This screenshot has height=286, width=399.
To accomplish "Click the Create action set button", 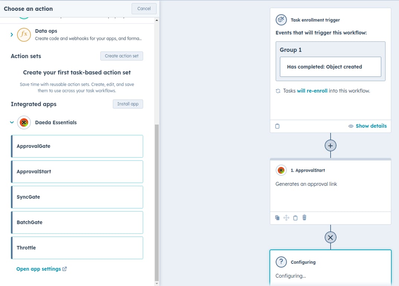I will point(122,56).
